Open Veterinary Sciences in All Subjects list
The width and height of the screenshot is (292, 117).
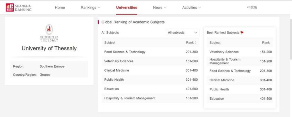tap(119, 61)
